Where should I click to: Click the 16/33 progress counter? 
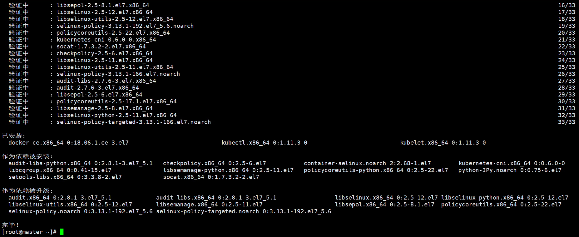coord(567,5)
